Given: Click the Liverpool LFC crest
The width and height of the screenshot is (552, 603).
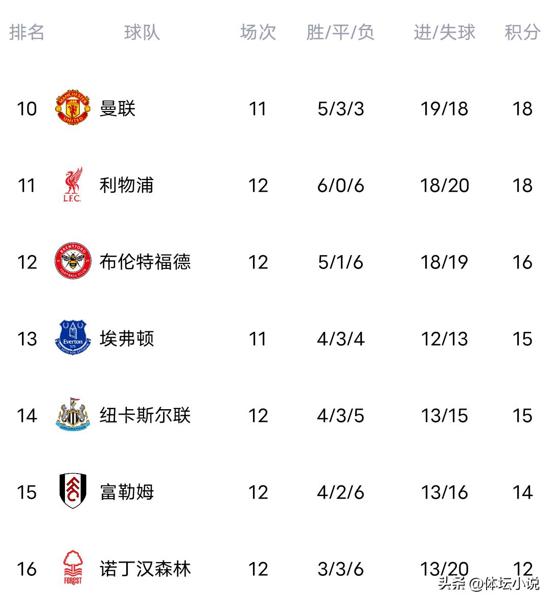Looking at the screenshot, I should [73, 185].
